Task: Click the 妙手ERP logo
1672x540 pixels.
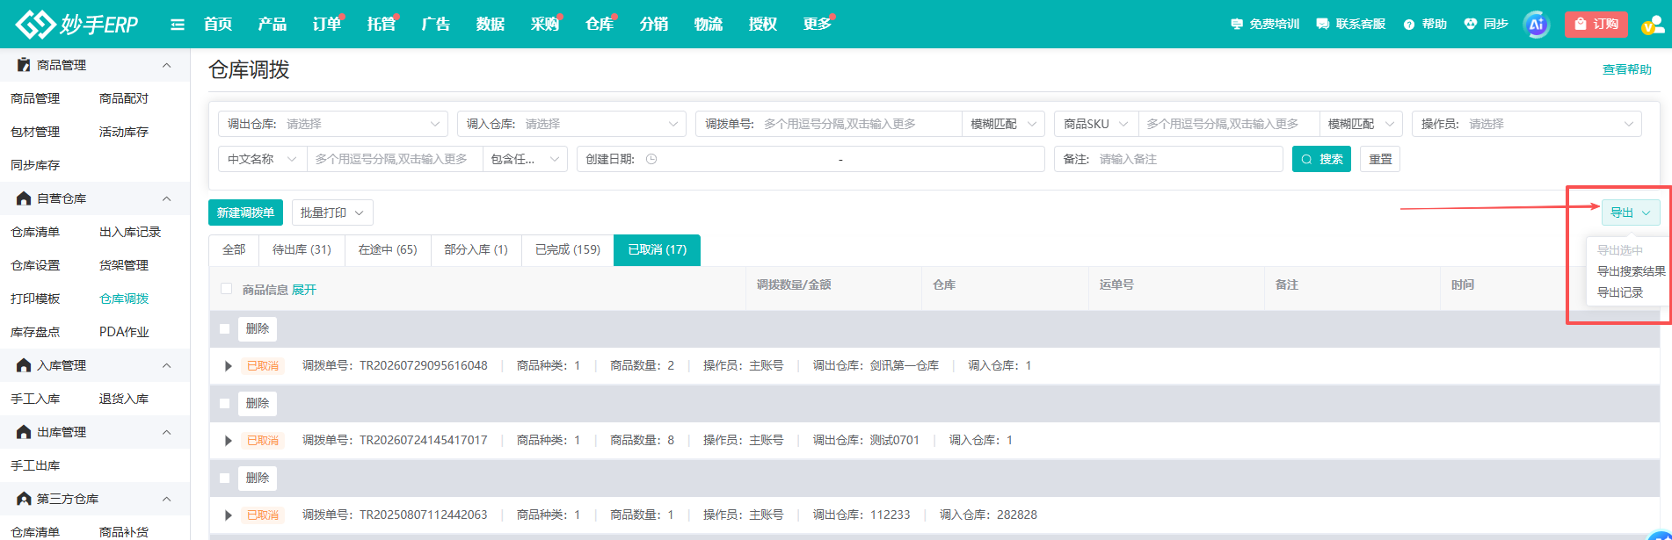Action: (x=77, y=25)
